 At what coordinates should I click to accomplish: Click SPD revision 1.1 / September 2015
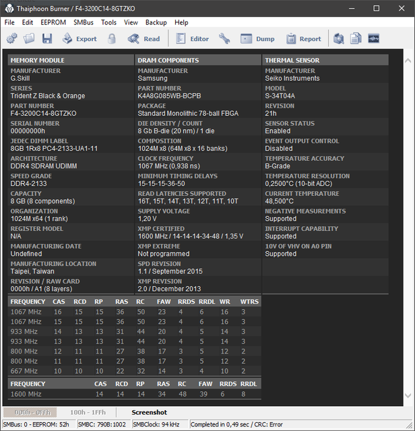click(x=170, y=271)
